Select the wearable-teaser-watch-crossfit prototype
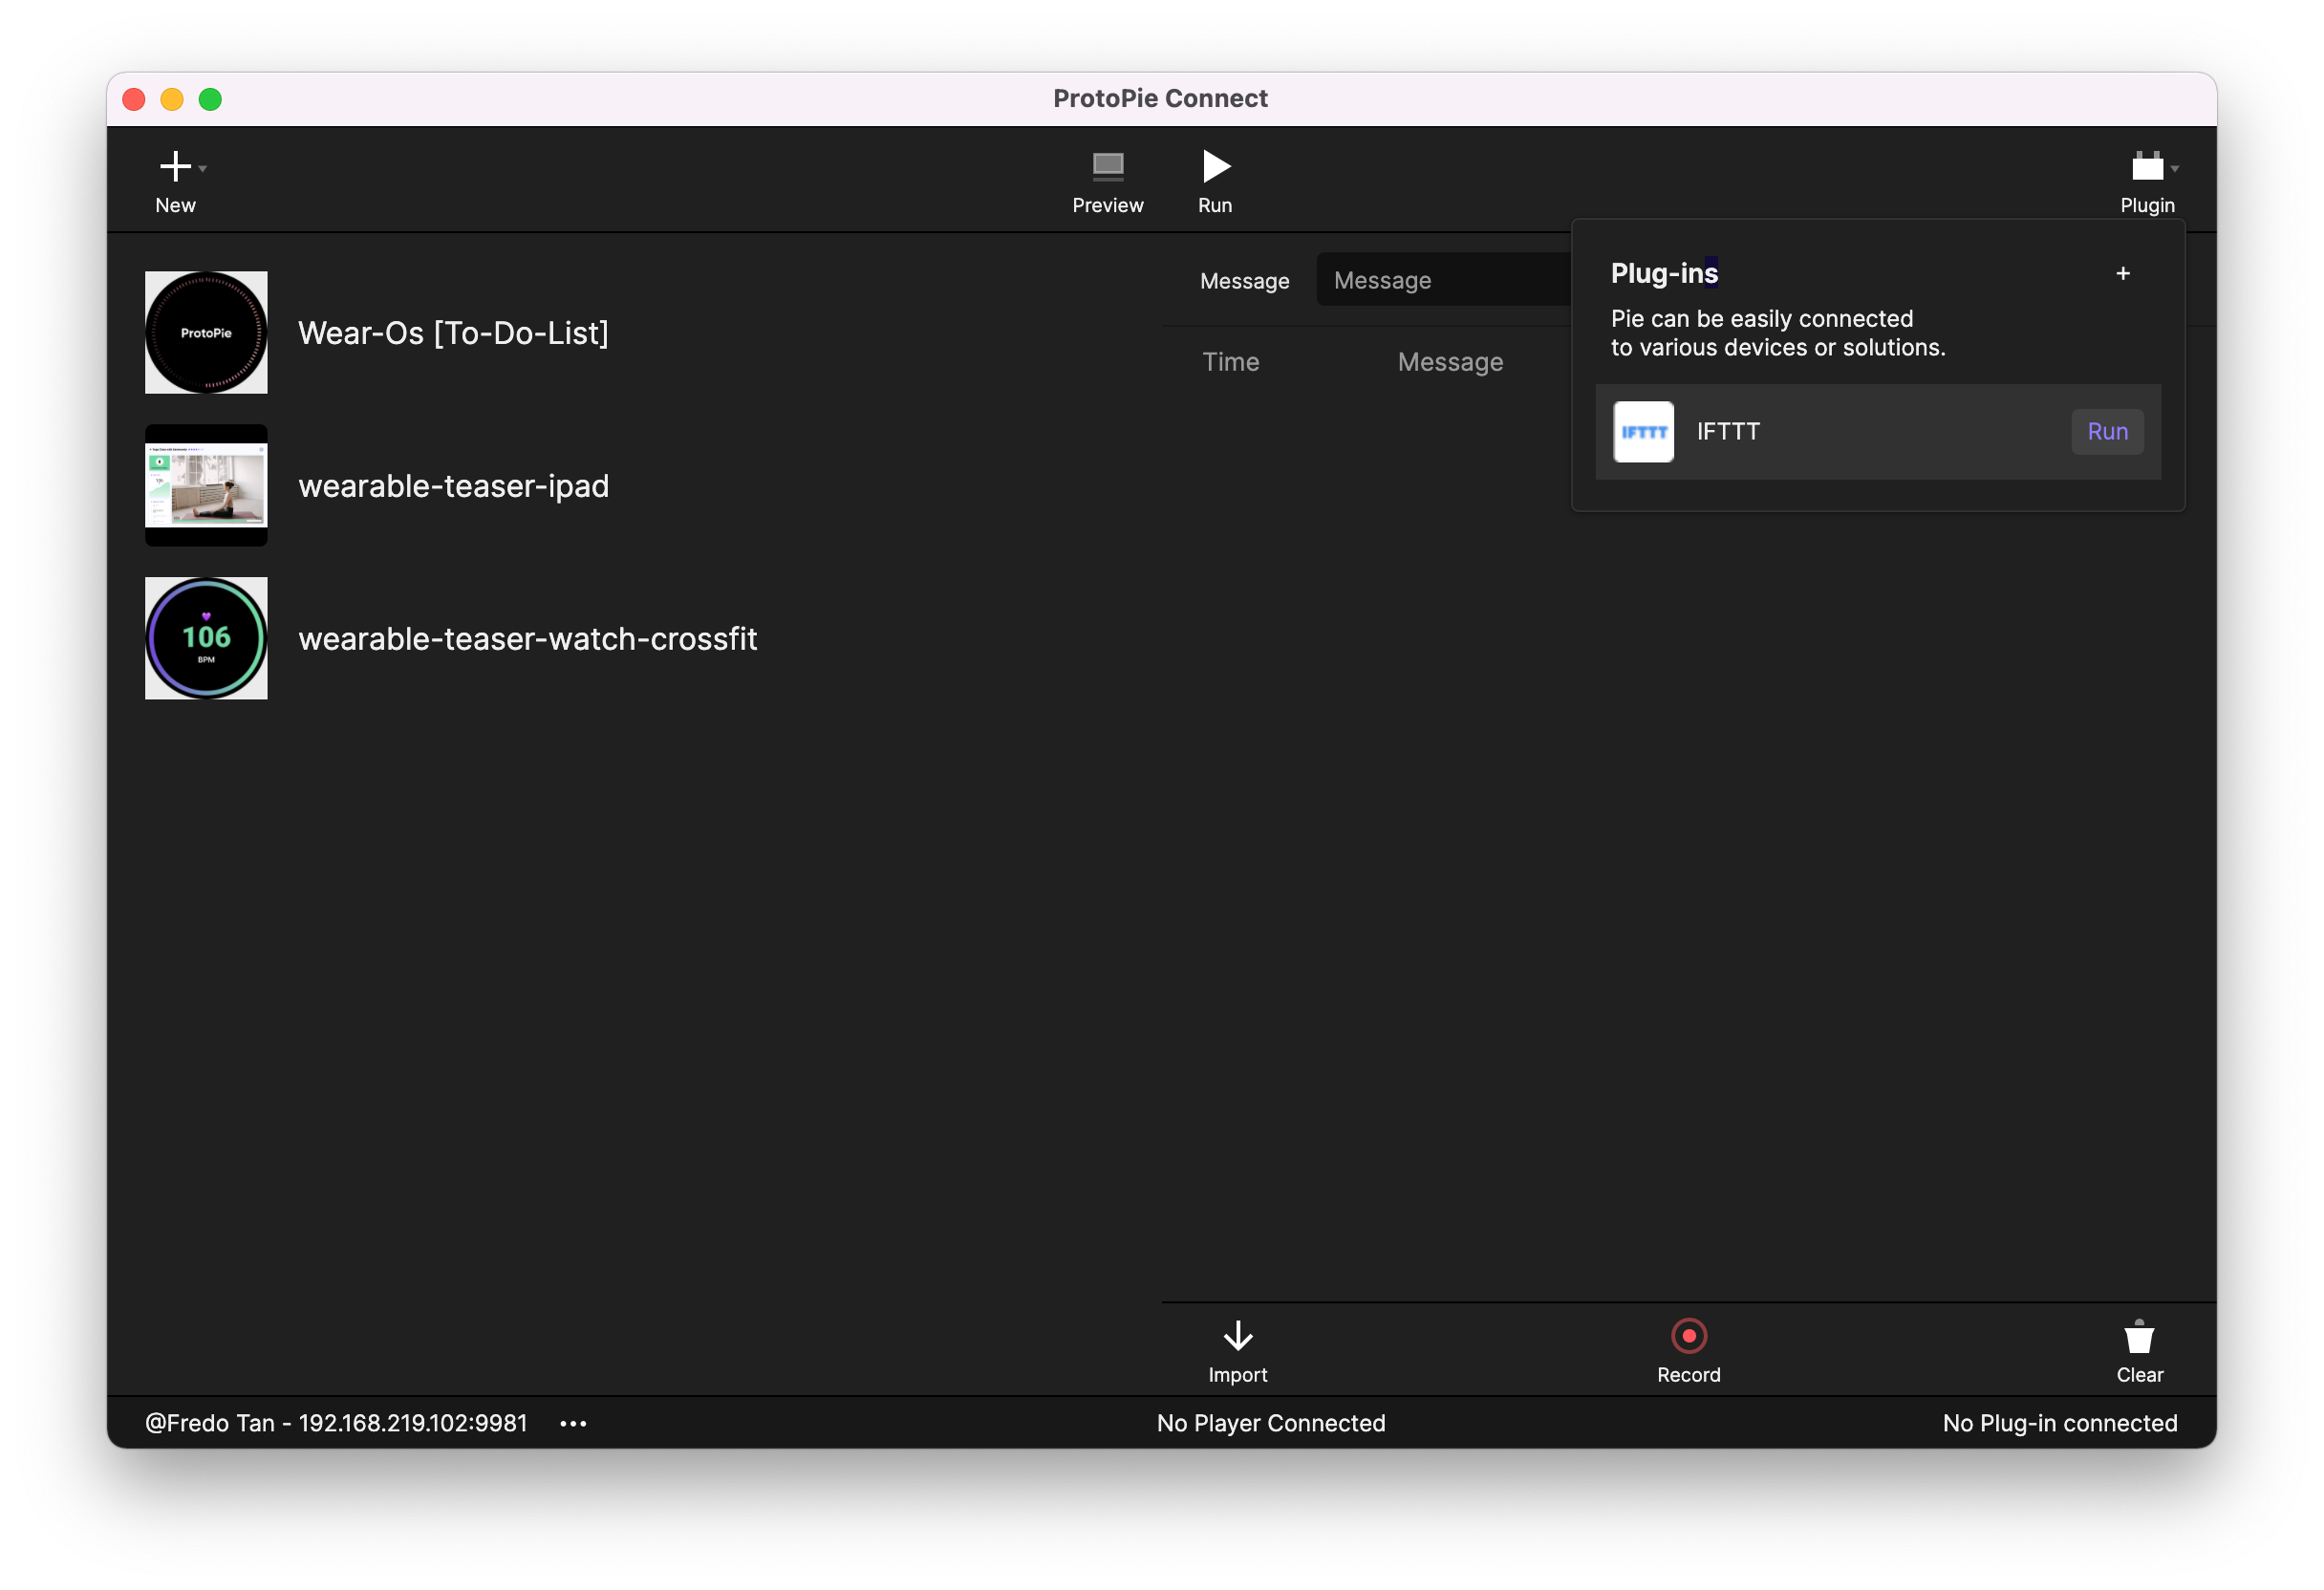This screenshot has width=2324, height=1590. tap(528, 637)
